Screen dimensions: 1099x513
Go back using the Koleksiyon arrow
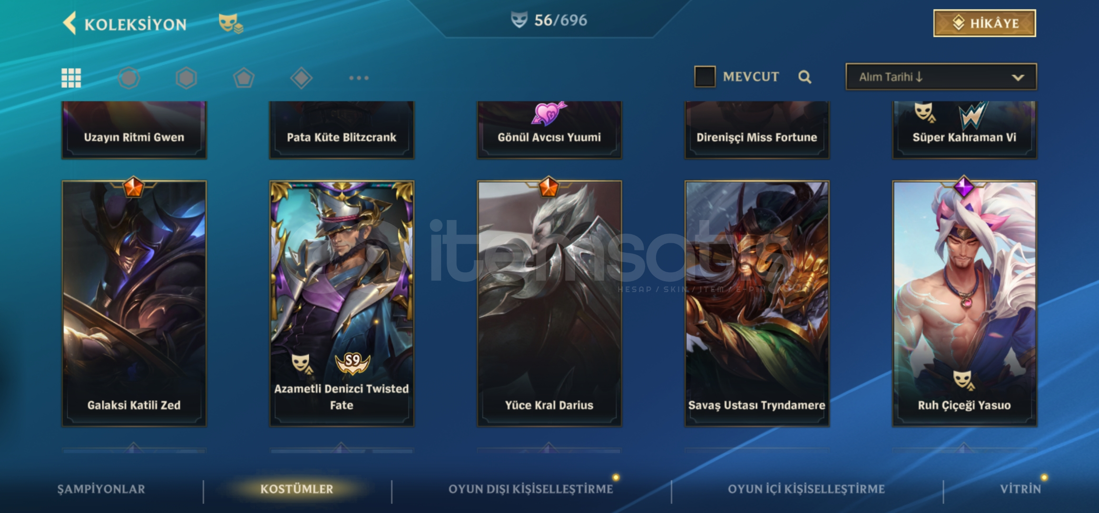[69, 24]
